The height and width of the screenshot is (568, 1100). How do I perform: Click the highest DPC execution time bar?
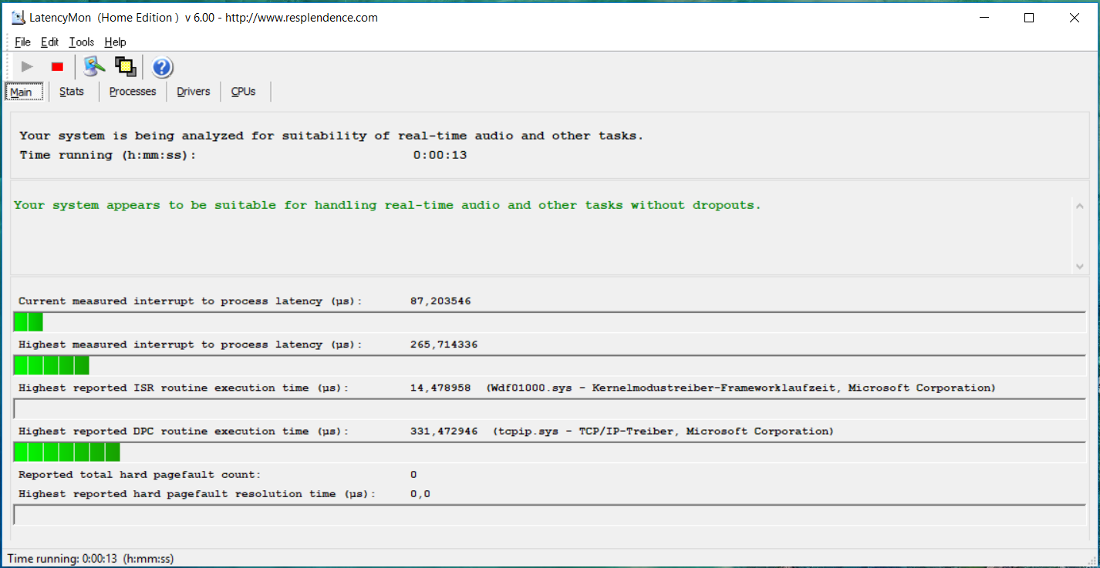550,452
